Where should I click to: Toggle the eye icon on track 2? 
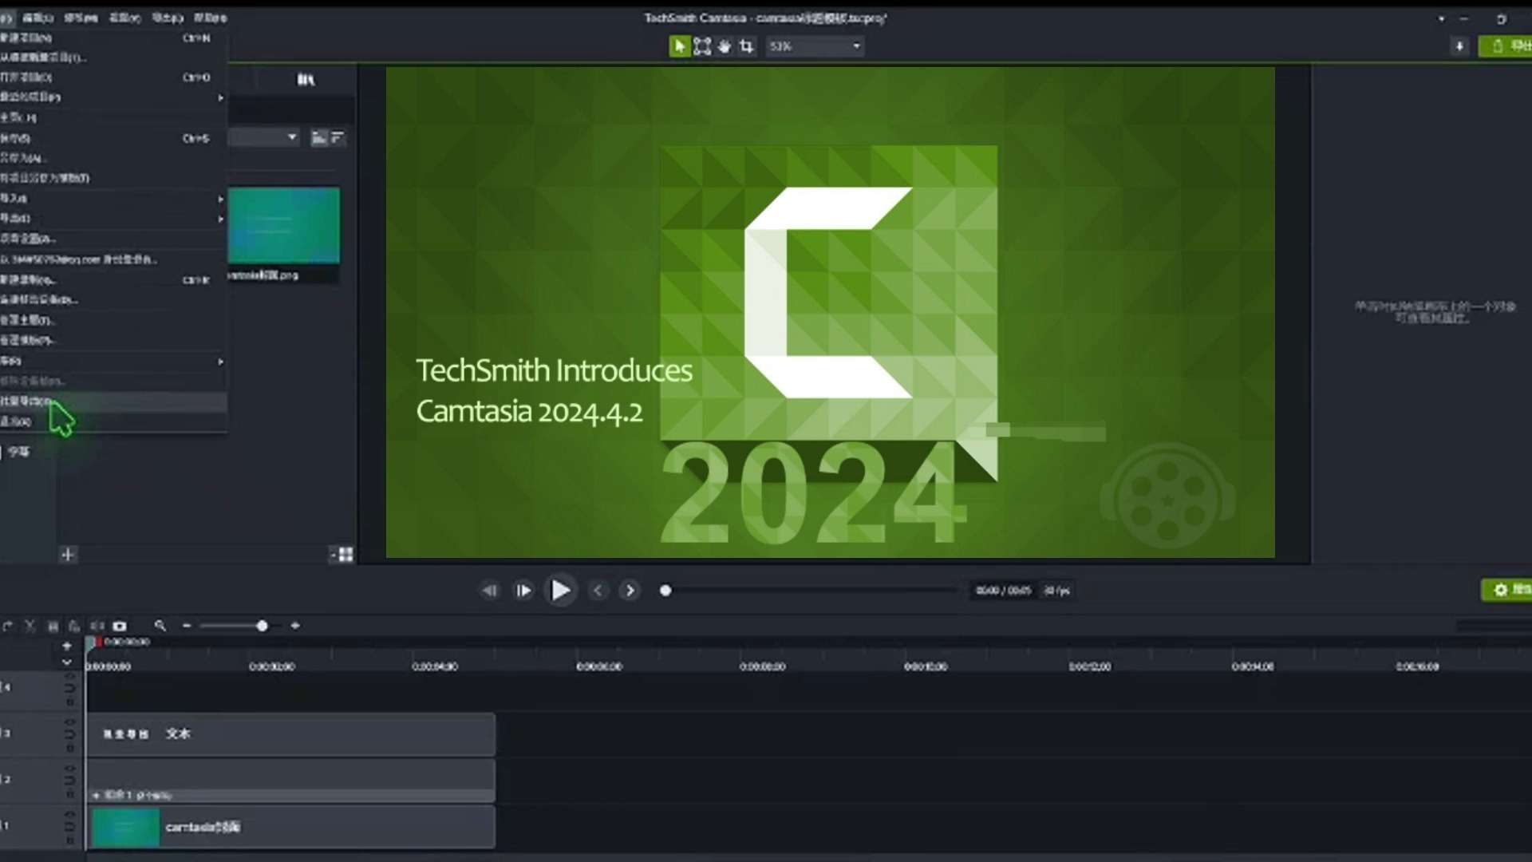[x=69, y=769]
